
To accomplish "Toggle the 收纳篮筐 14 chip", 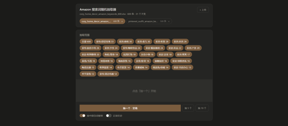I will click(106, 67).
